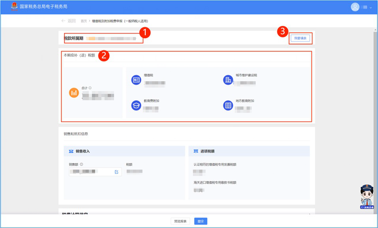Click into the 销售额 input field
The height and width of the screenshot is (228, 378).
pyautogui.click(x=91, y=172)
